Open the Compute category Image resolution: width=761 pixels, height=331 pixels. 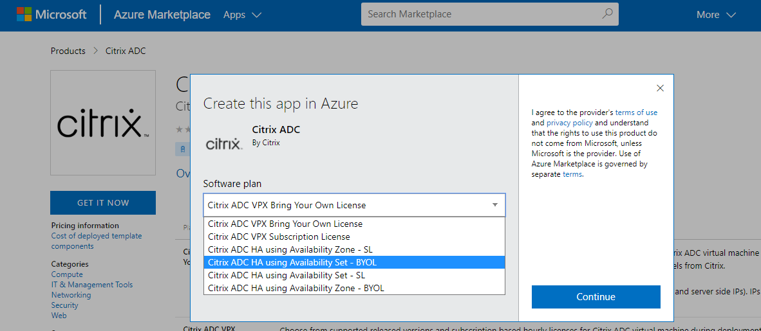[67, 274]
